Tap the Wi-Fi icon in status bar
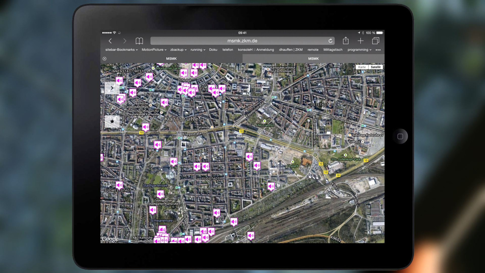The image size is (485, 273). [114, 33]
